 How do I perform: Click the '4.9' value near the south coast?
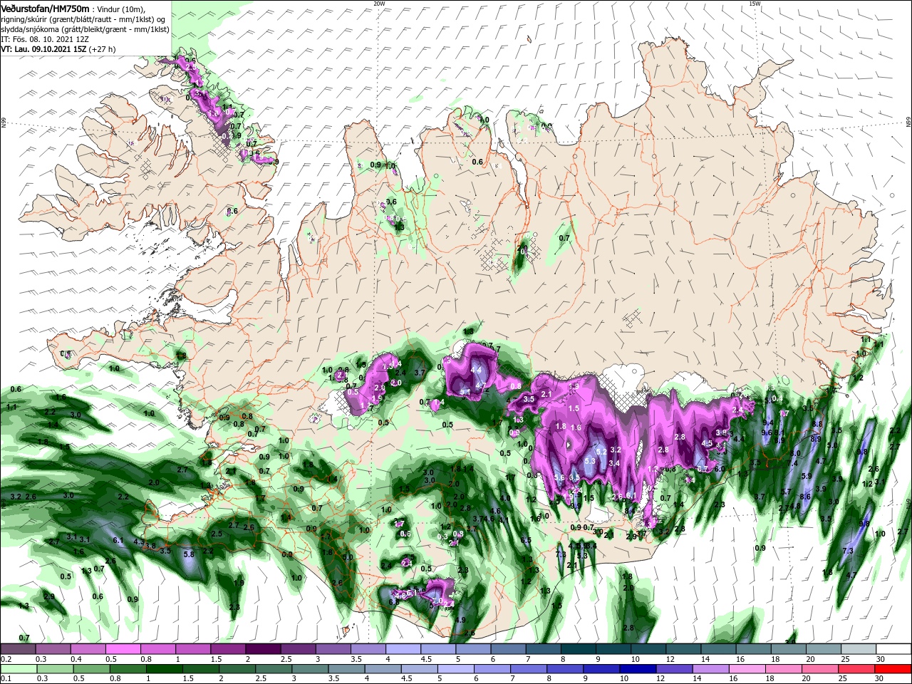pos(460,620)
